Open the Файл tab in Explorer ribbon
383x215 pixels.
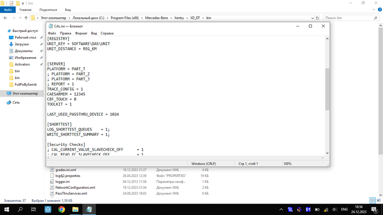click(8, 10)
